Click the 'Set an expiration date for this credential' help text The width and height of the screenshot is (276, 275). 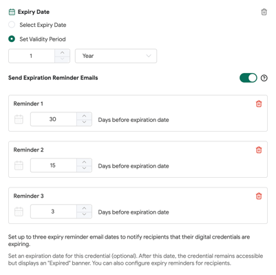pos(136,260)
